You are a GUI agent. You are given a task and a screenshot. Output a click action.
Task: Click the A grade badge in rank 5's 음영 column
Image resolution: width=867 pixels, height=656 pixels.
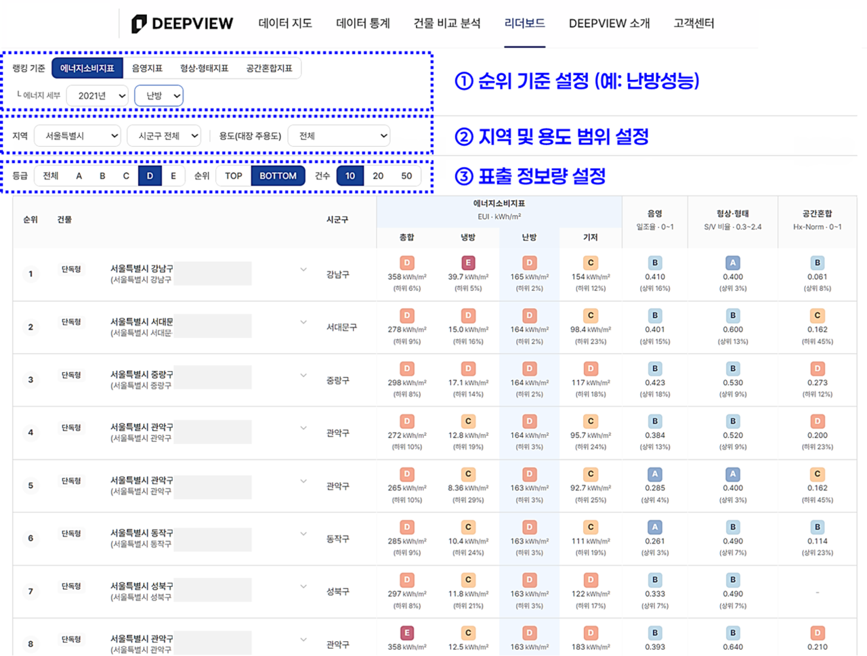(655, 474)
